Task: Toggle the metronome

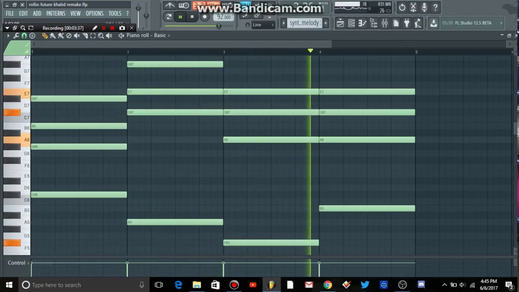Action: point(169,5)
